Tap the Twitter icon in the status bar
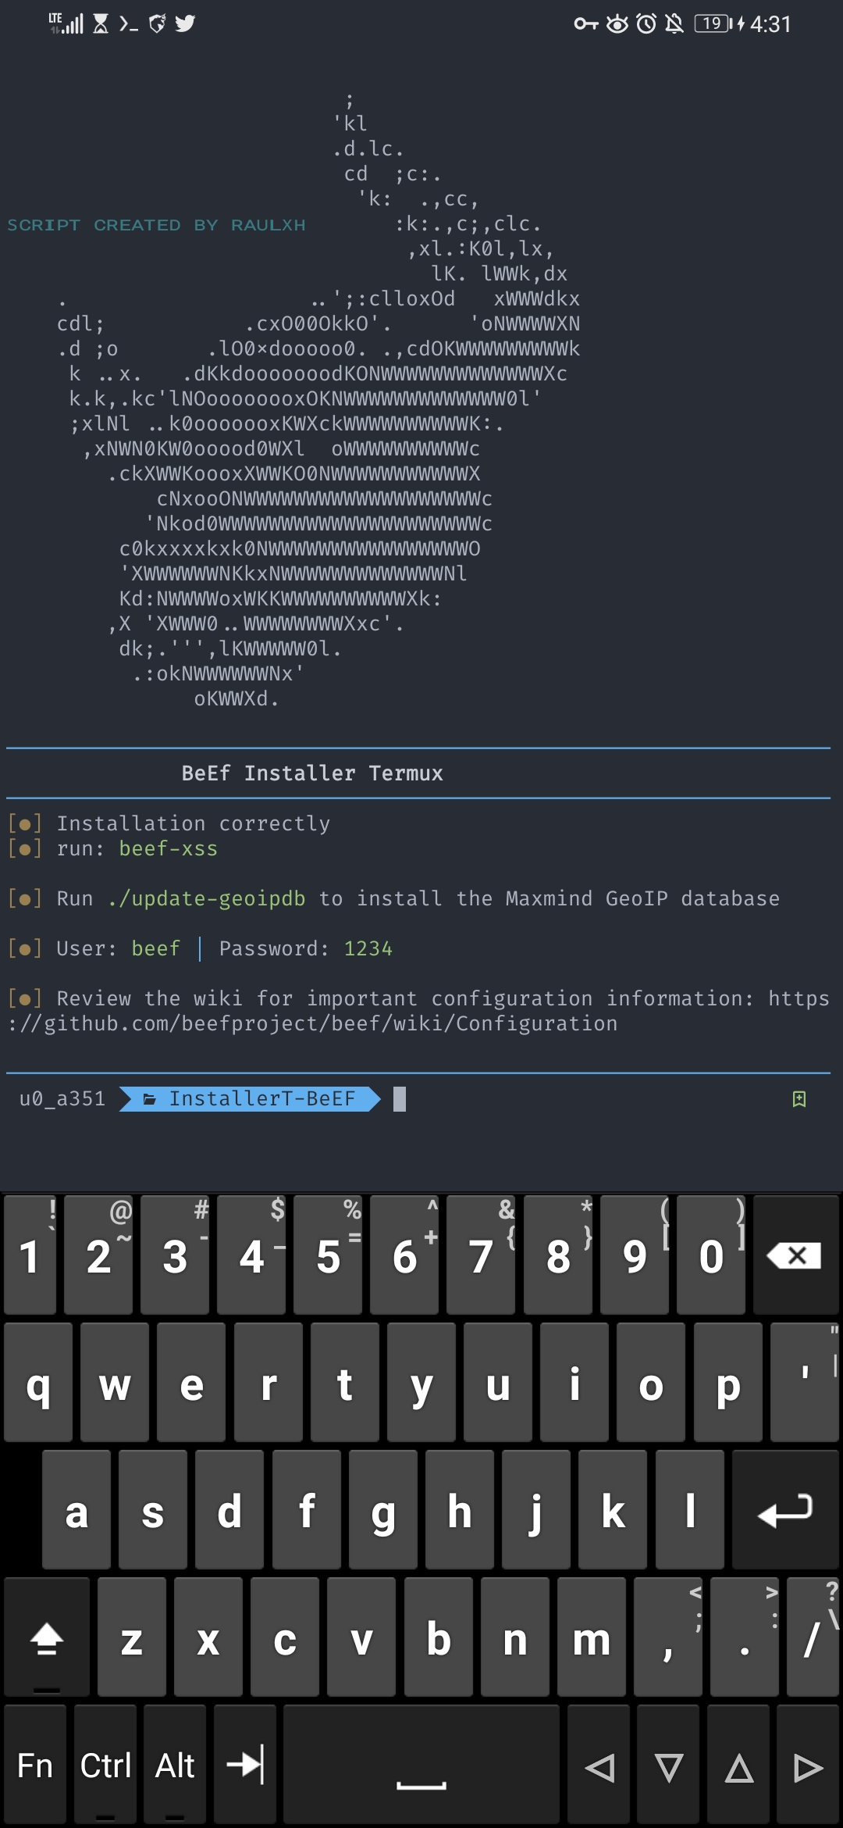The image size is (843, 1828). [x=186, y=23]
